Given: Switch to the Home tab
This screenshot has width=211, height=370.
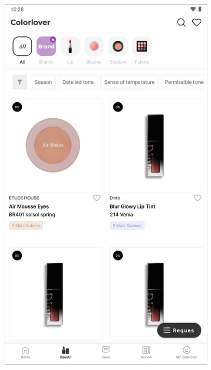Looking at the screenshot, I should tap(25, 352).
